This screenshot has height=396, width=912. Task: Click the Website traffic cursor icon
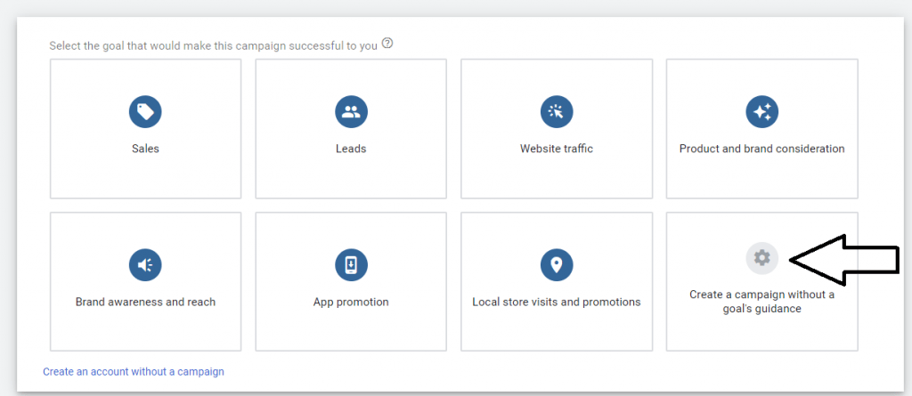point(557,111)
